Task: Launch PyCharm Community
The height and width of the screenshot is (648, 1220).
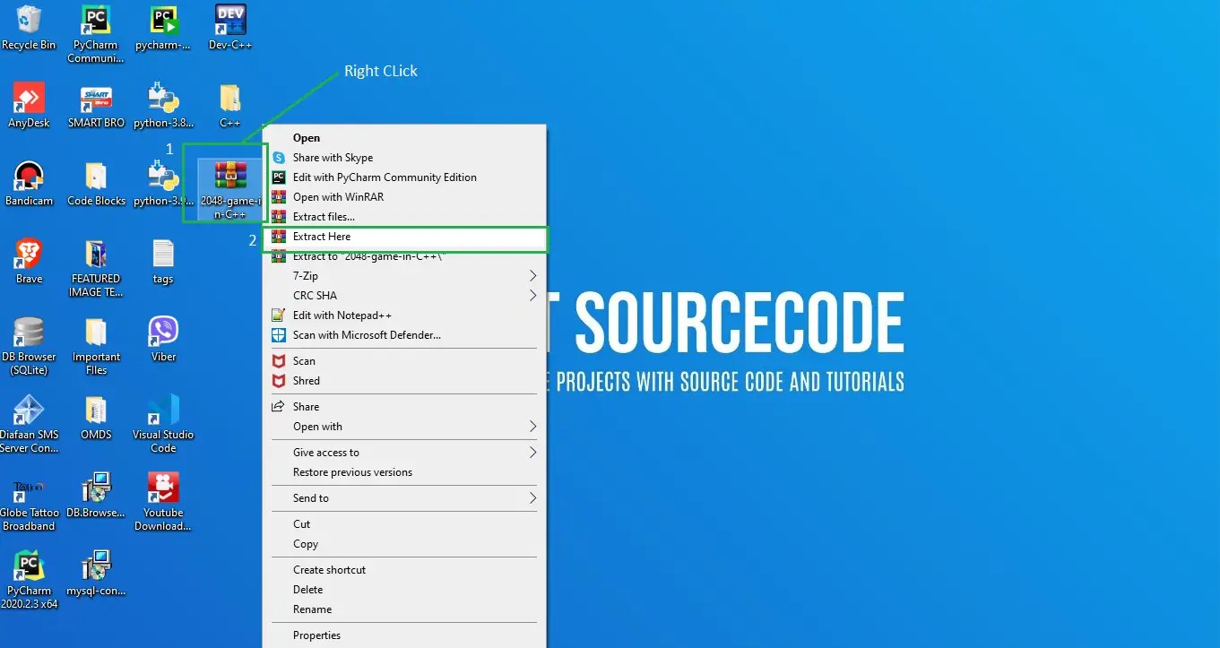Action: pyautogui.click(x=95, y=20)
